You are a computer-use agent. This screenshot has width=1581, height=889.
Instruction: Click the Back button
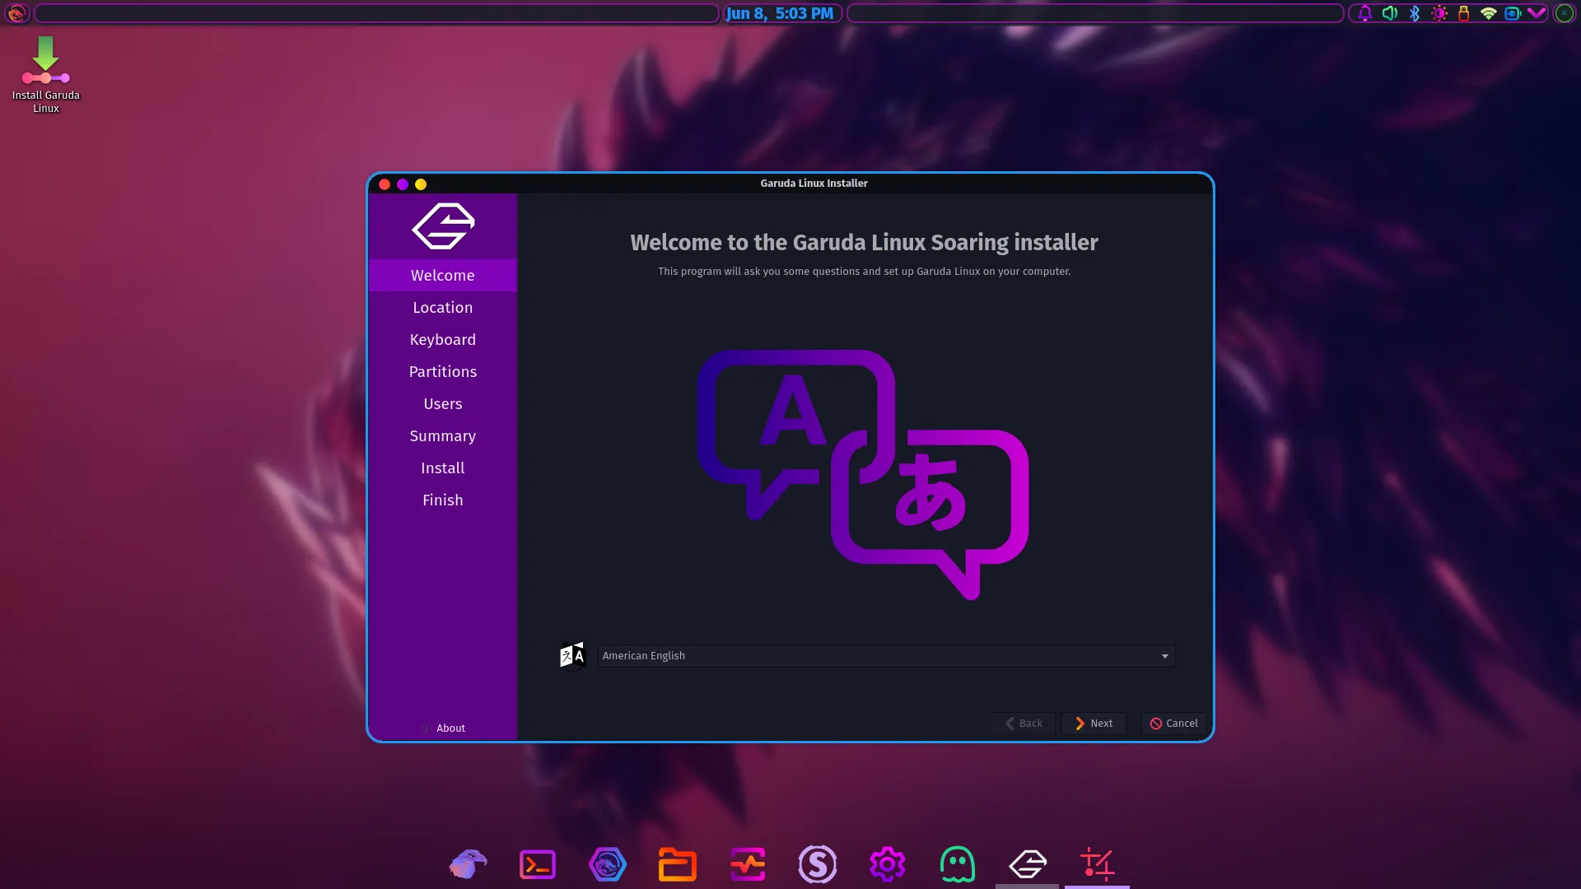coord(1023,724)
